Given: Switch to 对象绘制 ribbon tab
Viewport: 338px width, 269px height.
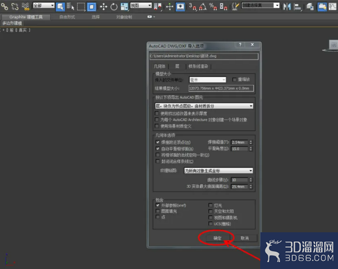Looking at the screenshot, I should click(124, 17).
